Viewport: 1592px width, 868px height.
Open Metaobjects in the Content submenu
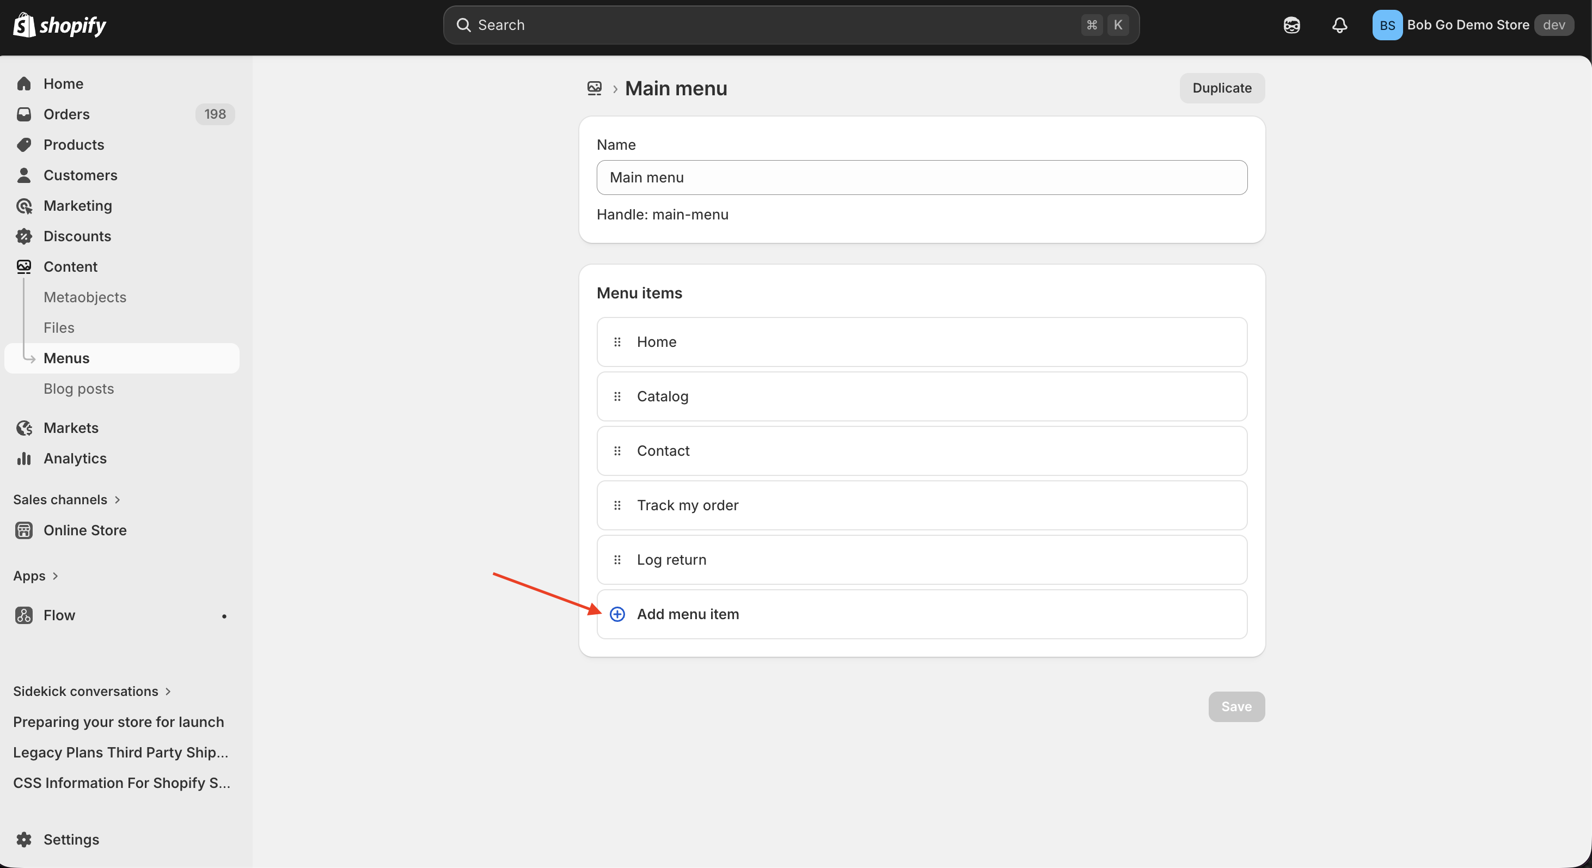85,297
